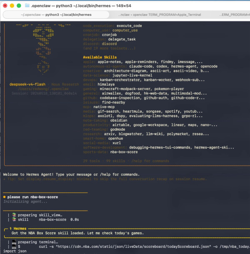
Task: Click codebase-inspection in the github row
Action: pos(120,98)
